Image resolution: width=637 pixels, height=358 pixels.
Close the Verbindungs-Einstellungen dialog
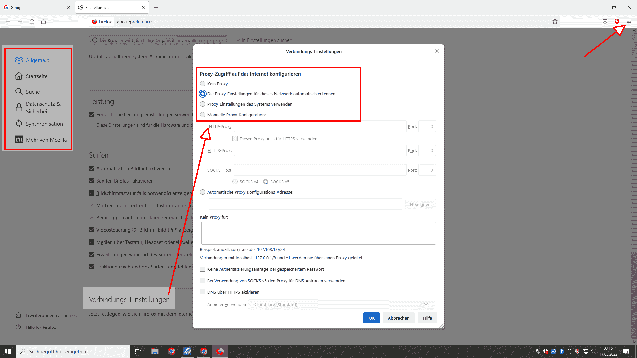[437, 51]
